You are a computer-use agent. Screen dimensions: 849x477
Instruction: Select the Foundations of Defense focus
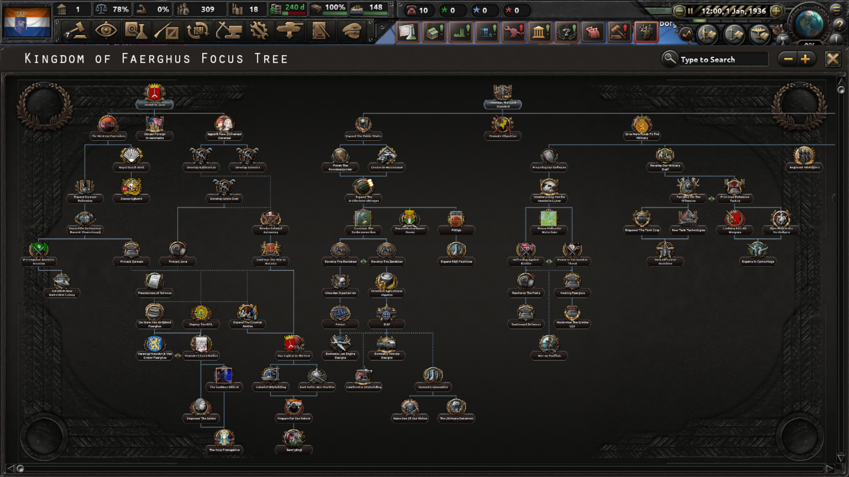click(x=154, y=284)
